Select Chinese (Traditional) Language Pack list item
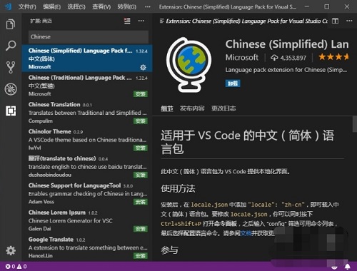 (87, 86)
